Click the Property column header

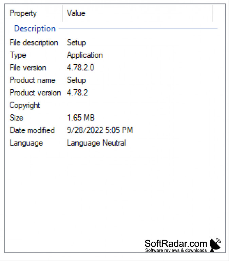pyautogui.click(x=23, y=13)
